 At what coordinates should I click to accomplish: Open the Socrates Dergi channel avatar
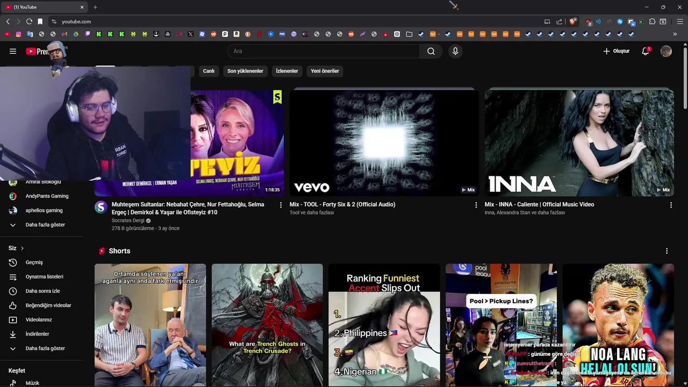pyautogui.click(x=101, y=207)
